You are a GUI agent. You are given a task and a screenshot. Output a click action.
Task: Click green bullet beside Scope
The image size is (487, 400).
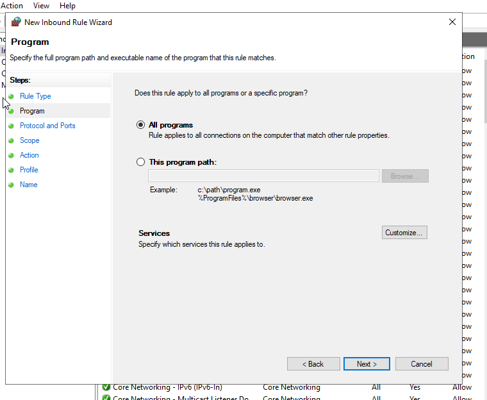coord(11,140)
